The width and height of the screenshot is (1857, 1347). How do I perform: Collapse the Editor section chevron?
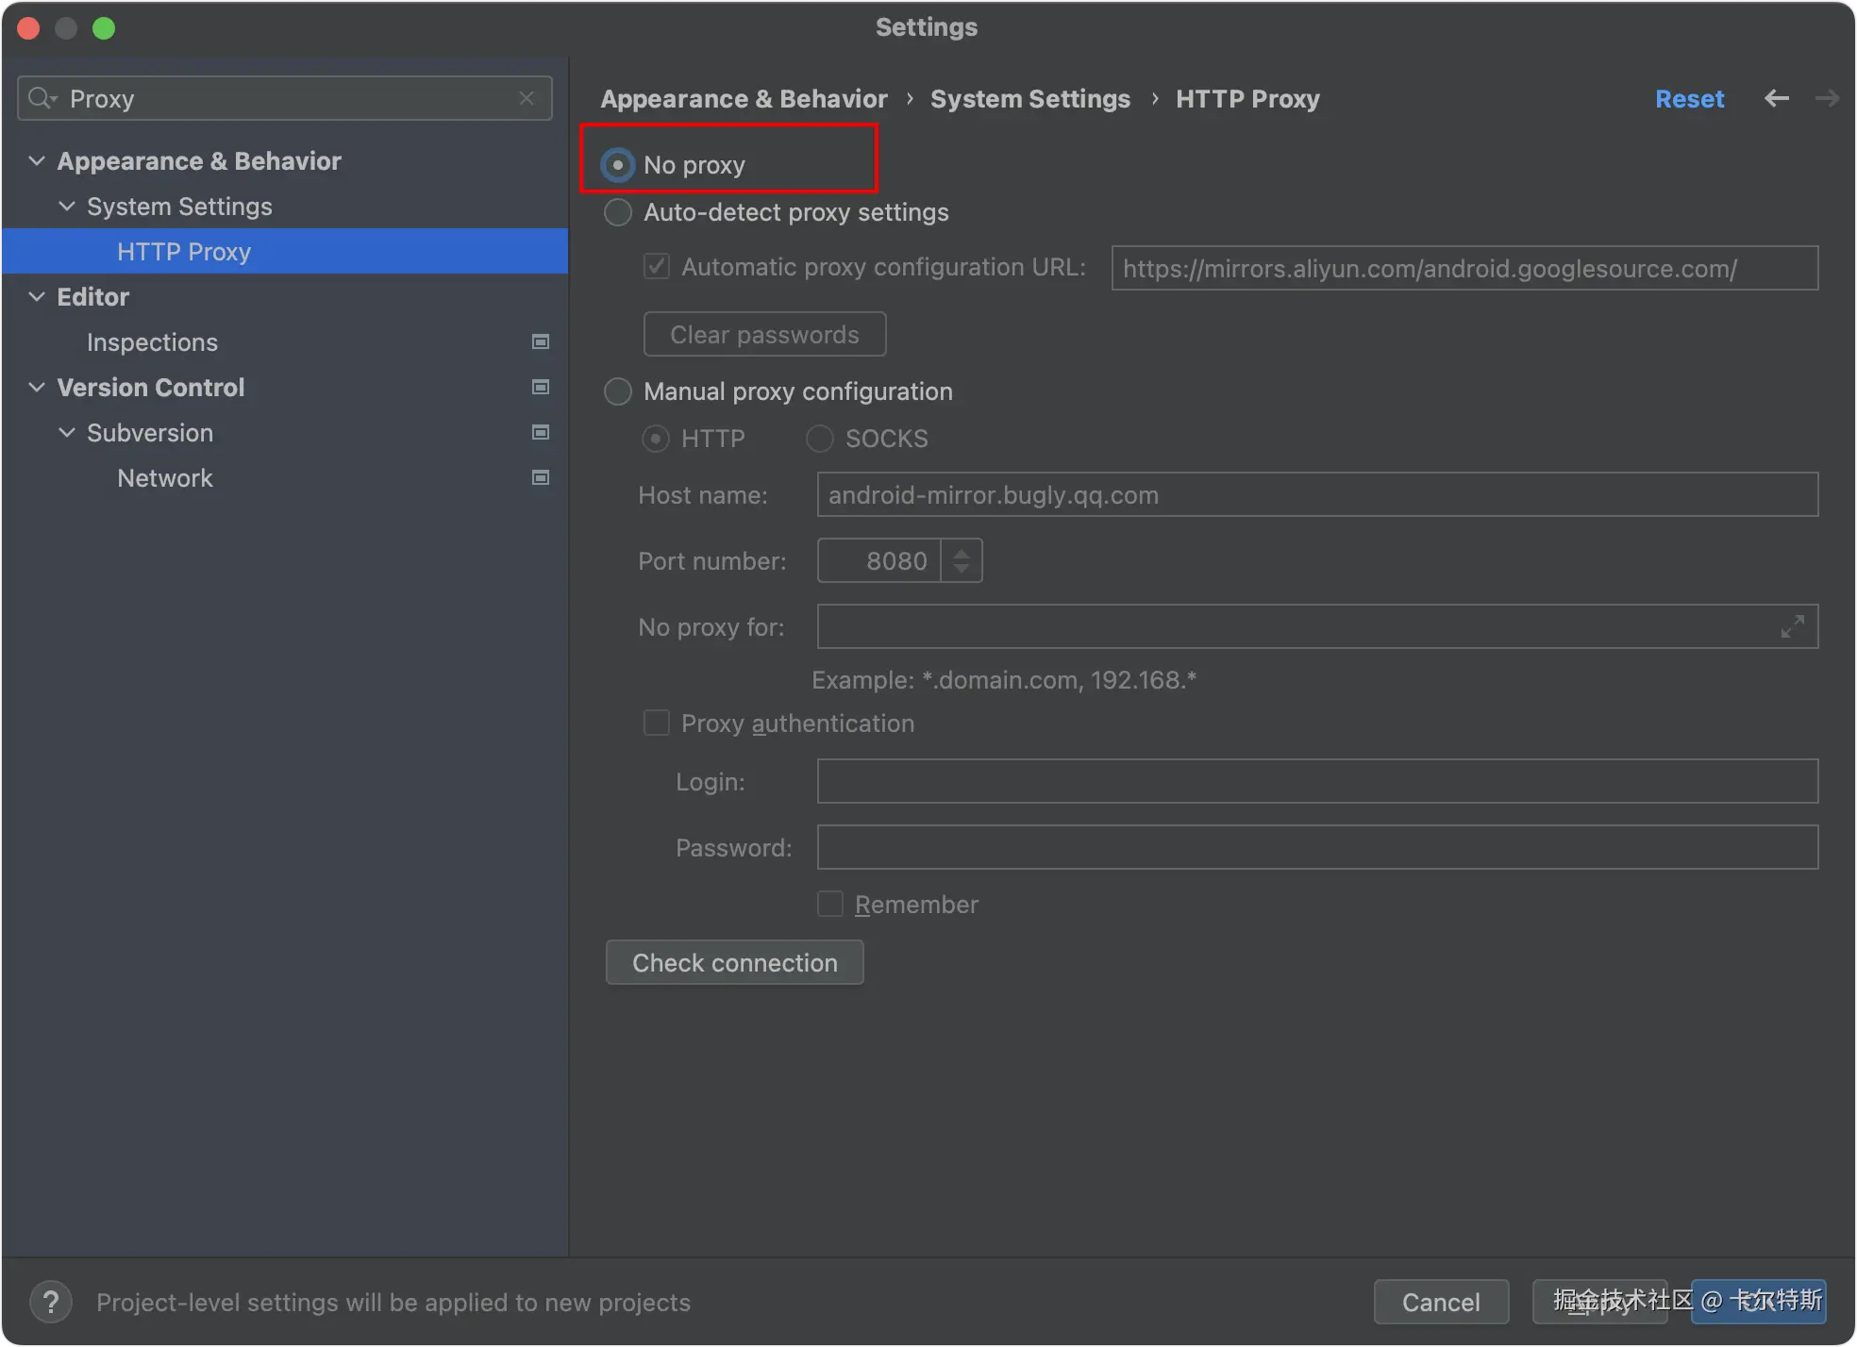tap(37, 296)
